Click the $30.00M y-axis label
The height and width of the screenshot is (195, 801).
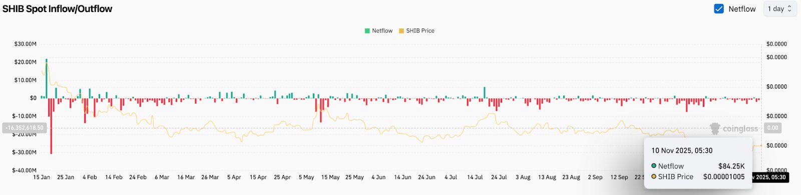pos(26,44)
